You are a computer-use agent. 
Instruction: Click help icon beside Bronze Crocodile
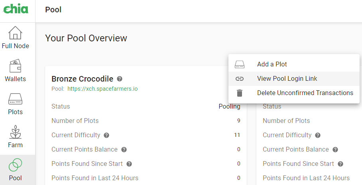120,79
